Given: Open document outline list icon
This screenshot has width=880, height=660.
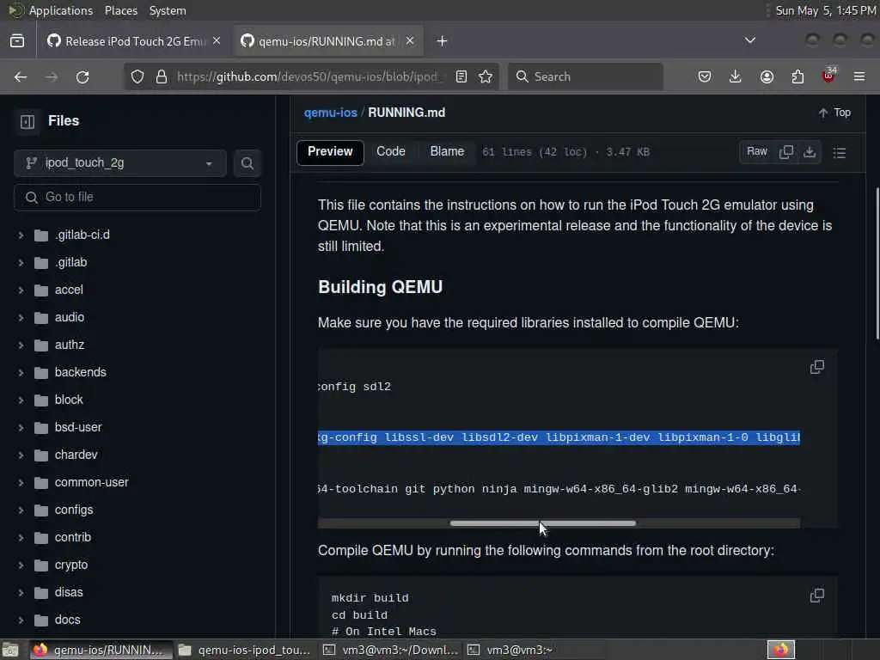Looking at the screenshot, I should coord(840,153).
